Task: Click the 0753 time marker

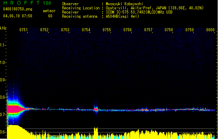Action: [x=65, y=30]
